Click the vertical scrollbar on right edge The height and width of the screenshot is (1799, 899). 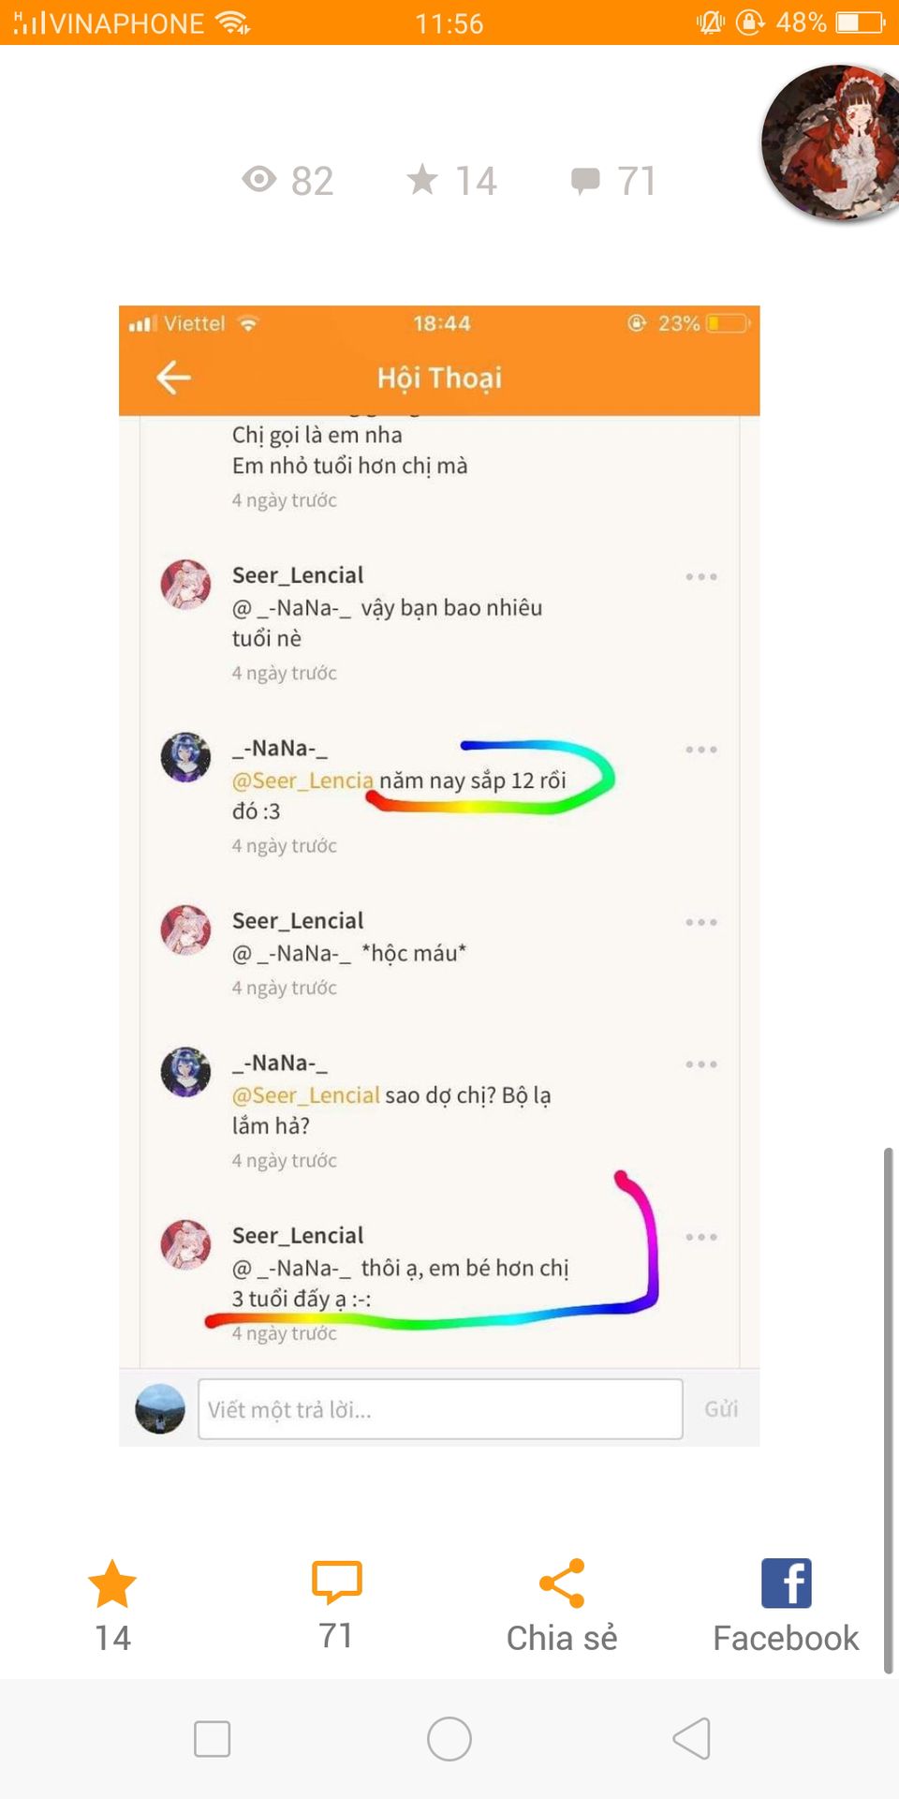888,1410
